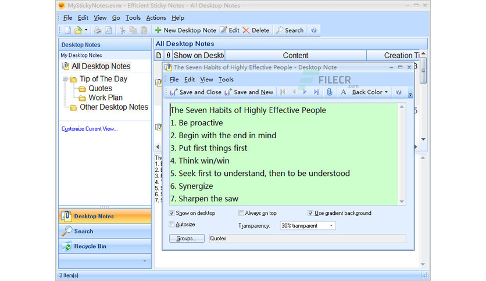This screenshot has height=281, width=486.
Task: Click the attachment paperclip icon in note toolbar
Action: coord(330,92)
